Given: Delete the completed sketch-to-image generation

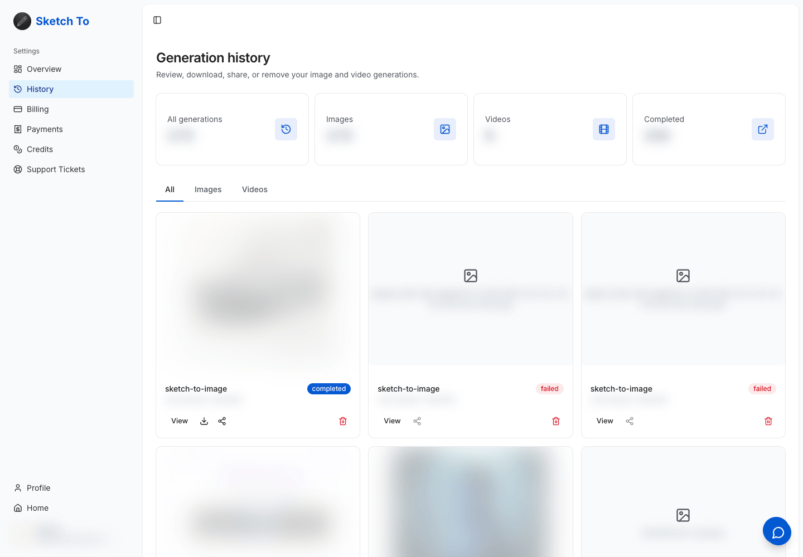Looking at the screenshot, I should pyautogui.click(x=343, y=421).
